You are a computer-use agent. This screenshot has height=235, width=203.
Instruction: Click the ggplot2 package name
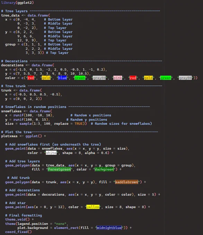pyautogui.click(x=25, y=2)
